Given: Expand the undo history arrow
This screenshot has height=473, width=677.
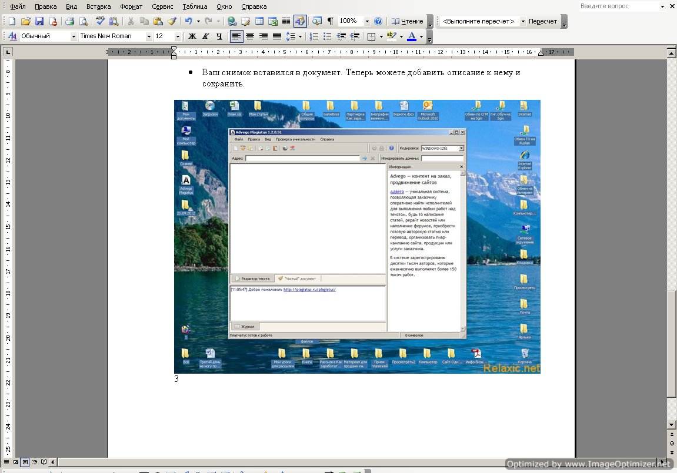Looking at the screenshot, I should click(x=198, y=21).
